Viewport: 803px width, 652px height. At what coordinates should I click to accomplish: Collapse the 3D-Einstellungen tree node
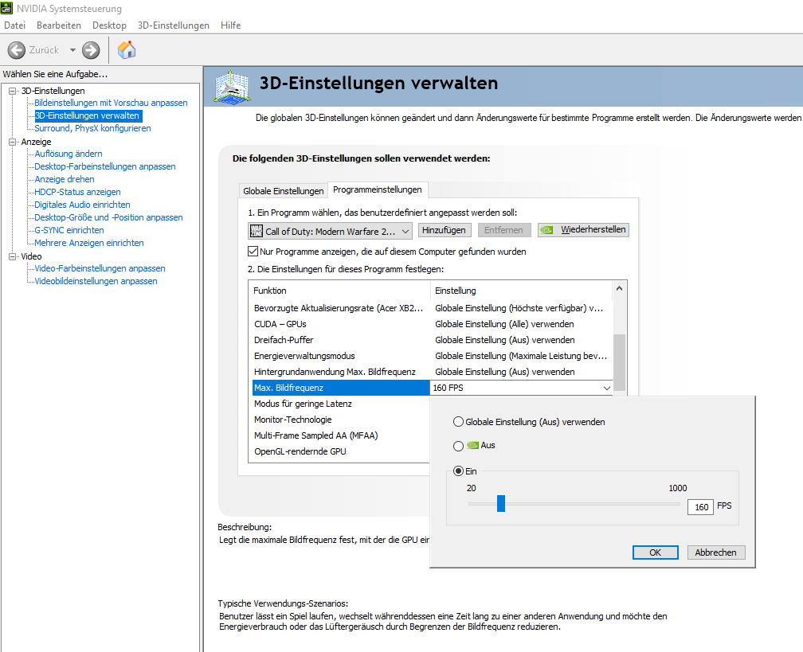pos(13,91)
